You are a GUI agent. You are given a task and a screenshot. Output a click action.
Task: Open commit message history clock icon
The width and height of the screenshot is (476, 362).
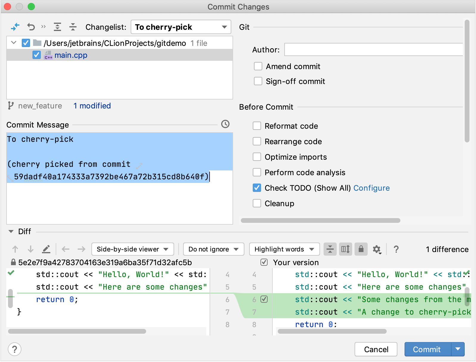click(x=225, y=124)
